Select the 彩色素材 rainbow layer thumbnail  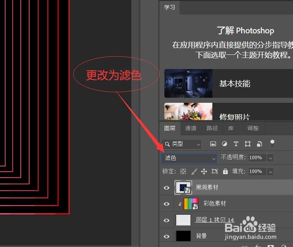click(191, 204)
